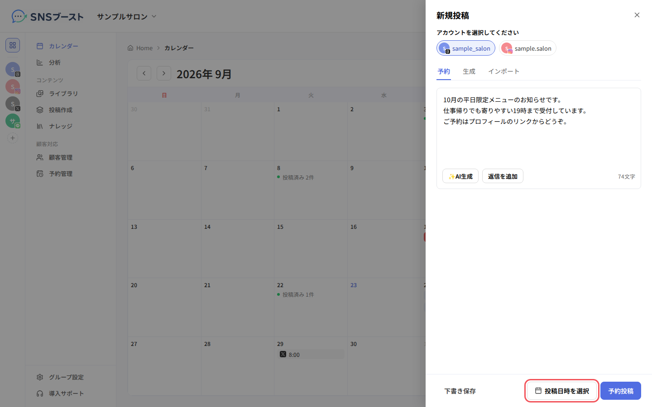Open 投稿作成 in the sidebar

(71, 110)
